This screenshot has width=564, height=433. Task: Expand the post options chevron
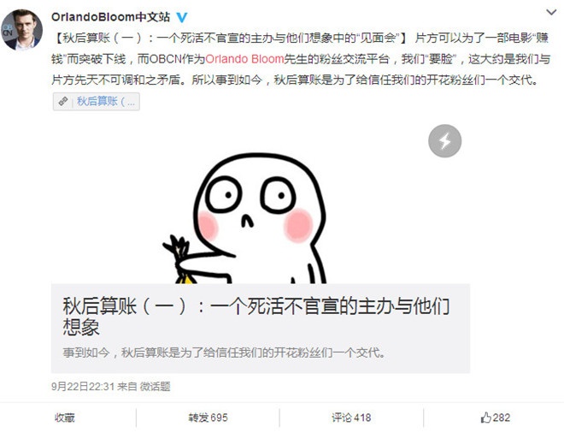(x=551, y=13)
